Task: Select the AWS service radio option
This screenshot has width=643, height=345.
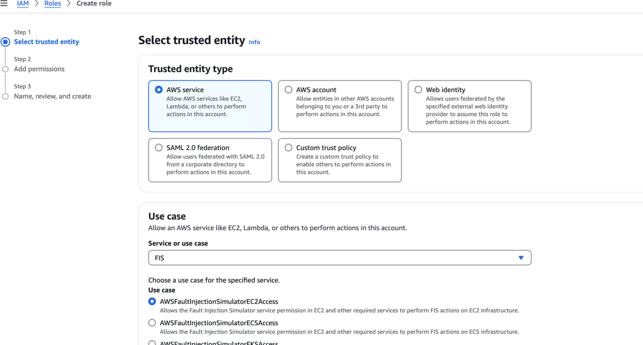Action: pyautogui.click(x=159, y=90)
